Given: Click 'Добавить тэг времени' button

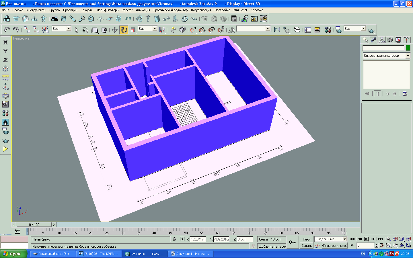Looking at the screenshot, I should coord(272,247).
